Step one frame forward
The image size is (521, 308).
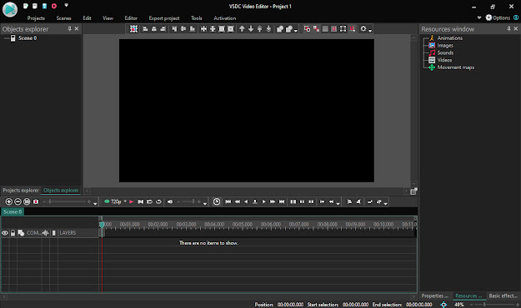[263, 201]
